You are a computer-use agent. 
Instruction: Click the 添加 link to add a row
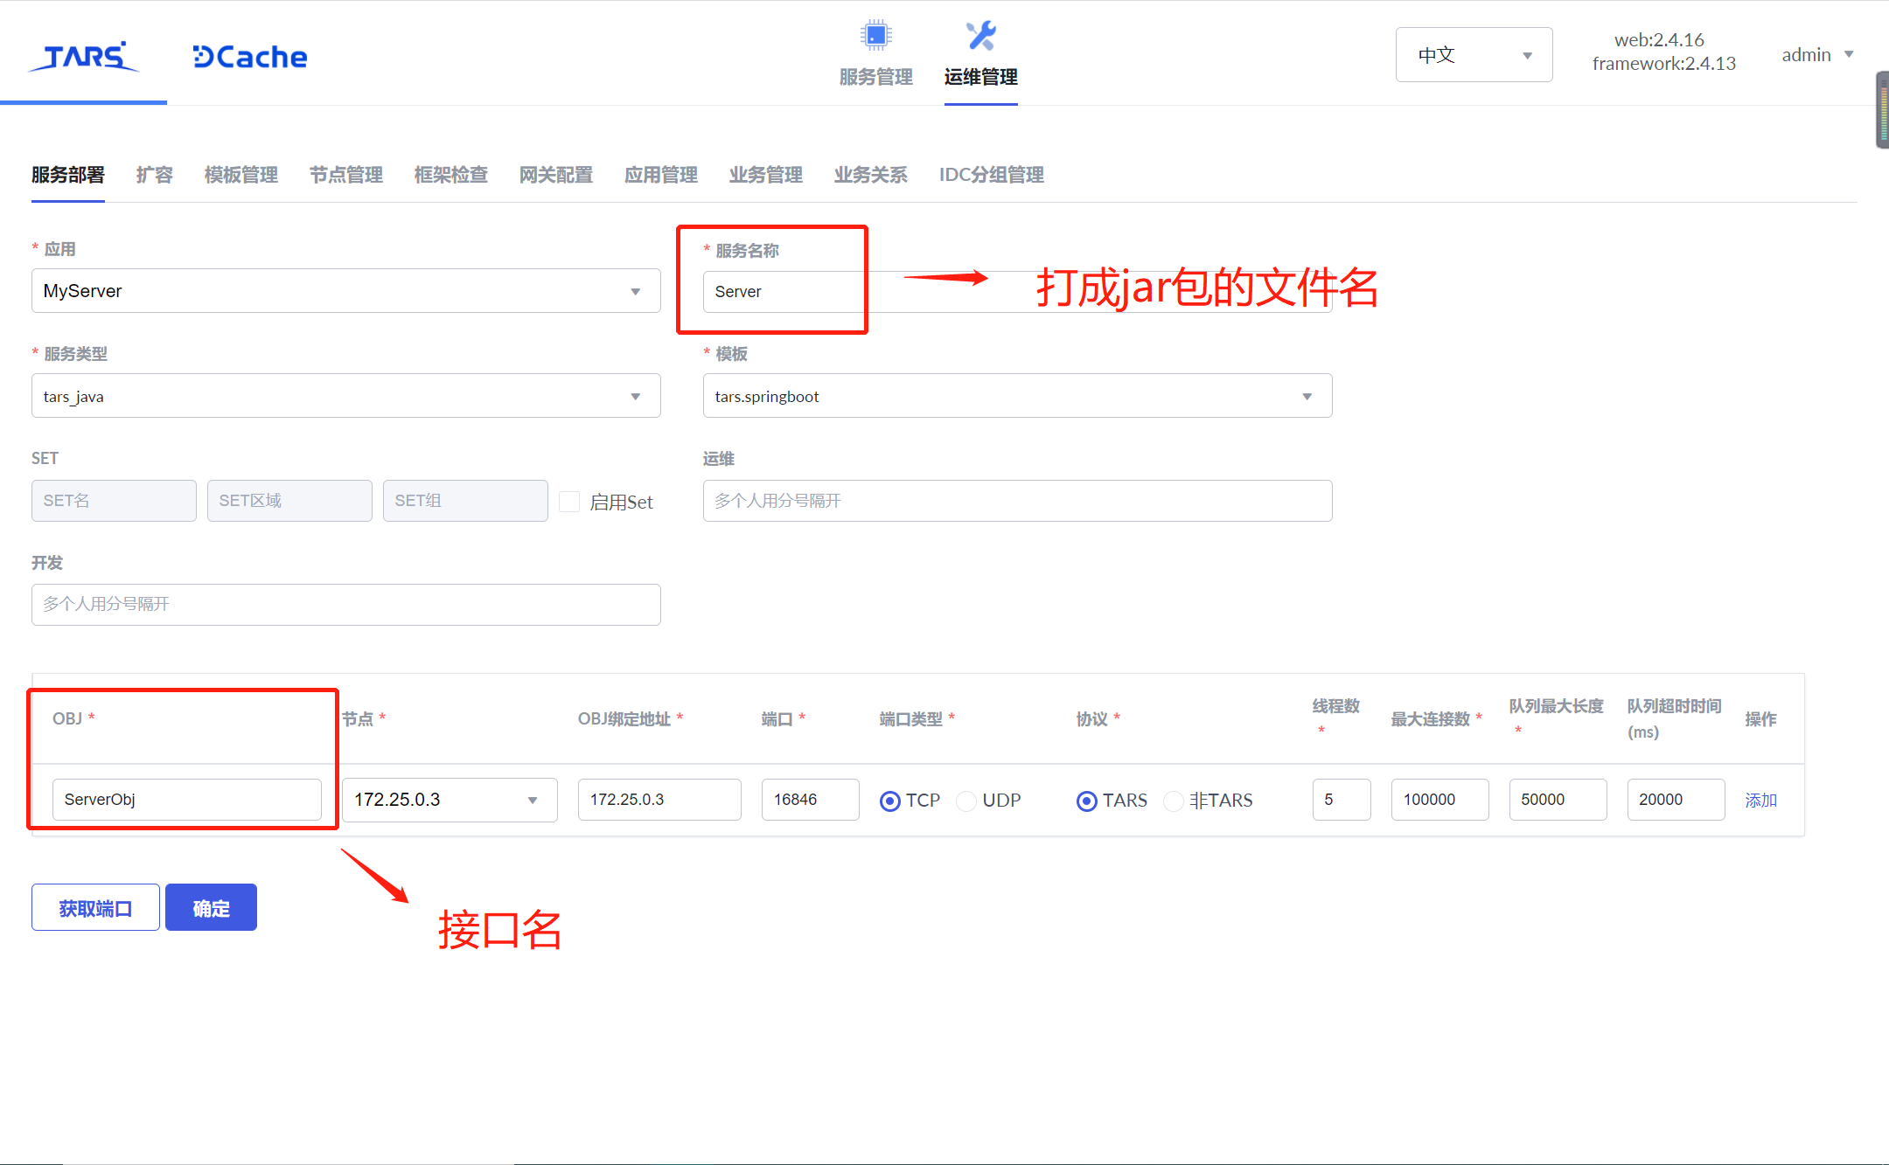click(x=1760, y=799)
